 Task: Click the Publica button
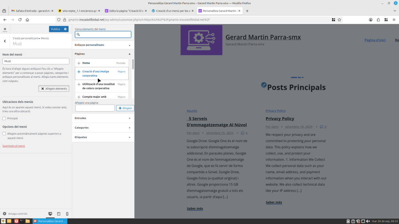coord(55,29)
